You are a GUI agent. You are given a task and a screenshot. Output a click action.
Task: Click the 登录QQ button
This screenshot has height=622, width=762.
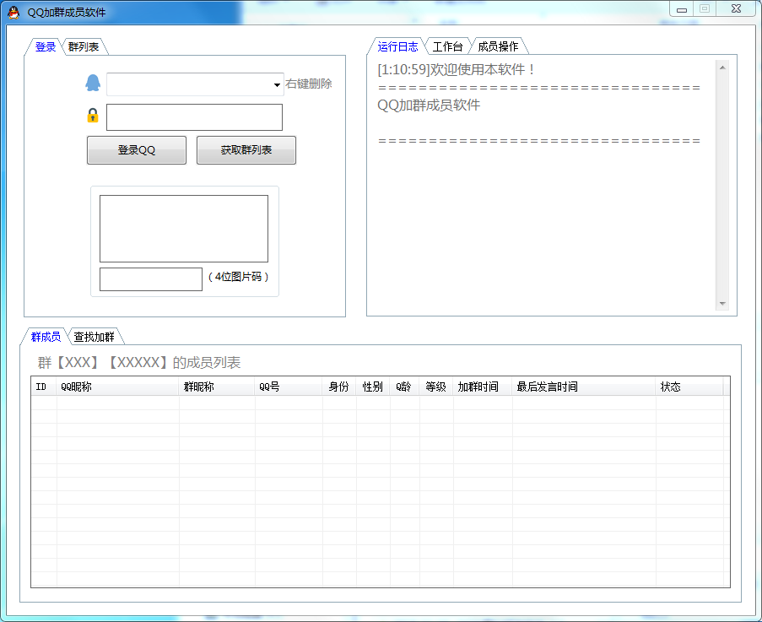[x=137, y=150]
